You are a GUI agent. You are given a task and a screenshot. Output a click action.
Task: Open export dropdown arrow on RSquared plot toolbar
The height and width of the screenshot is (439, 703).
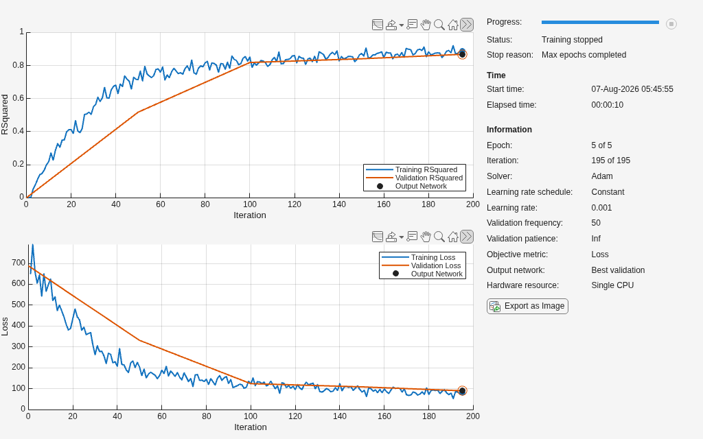click(x=401, y=25)
